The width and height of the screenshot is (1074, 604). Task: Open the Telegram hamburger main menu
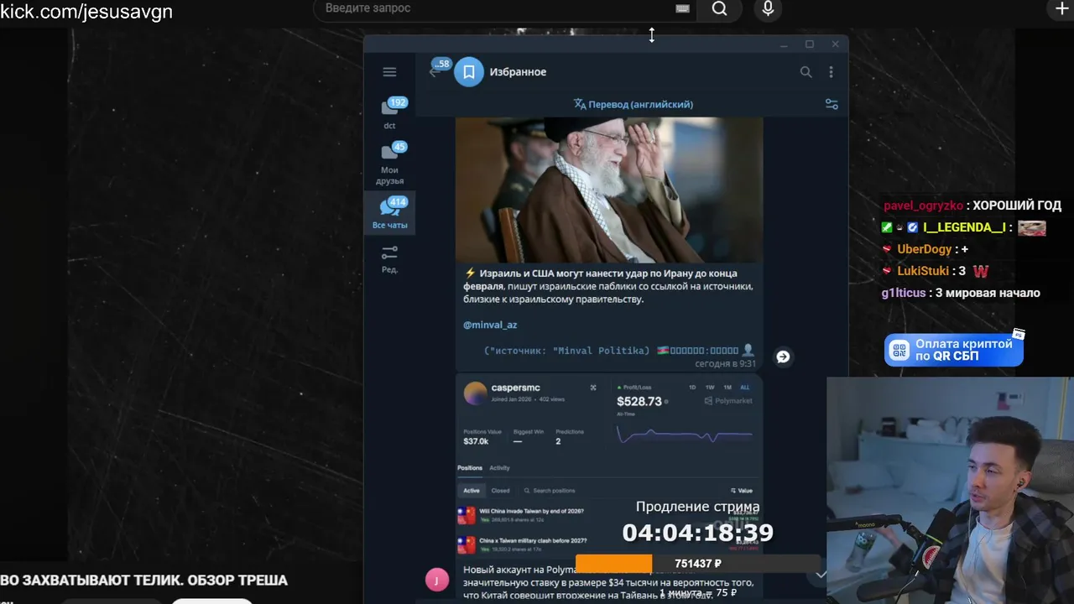[389, 72]
